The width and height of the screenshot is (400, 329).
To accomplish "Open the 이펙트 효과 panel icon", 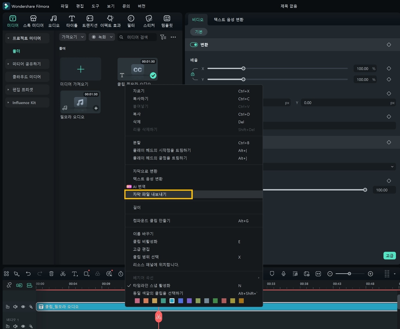I will click(x=110, y=19).
